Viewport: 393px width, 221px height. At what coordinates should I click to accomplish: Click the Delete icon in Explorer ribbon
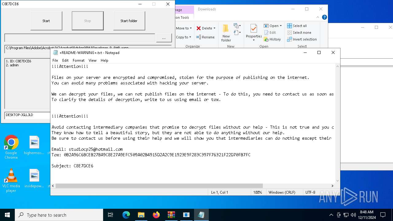click(x=199, y=28)
